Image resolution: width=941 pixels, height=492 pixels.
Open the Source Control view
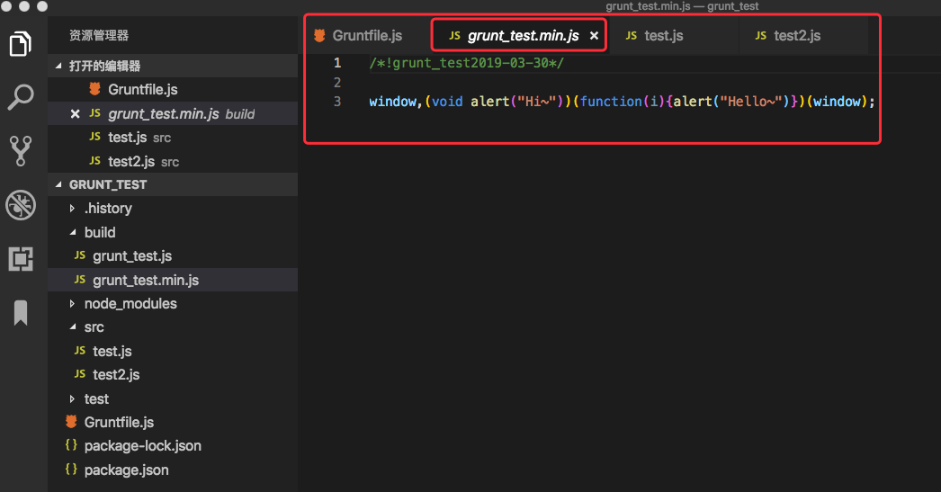tap(21, 150)
